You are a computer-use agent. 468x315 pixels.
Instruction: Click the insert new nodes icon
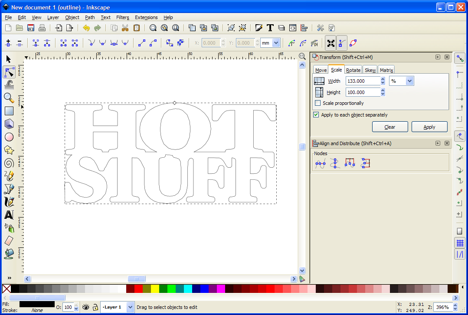(x=8, y=43)
